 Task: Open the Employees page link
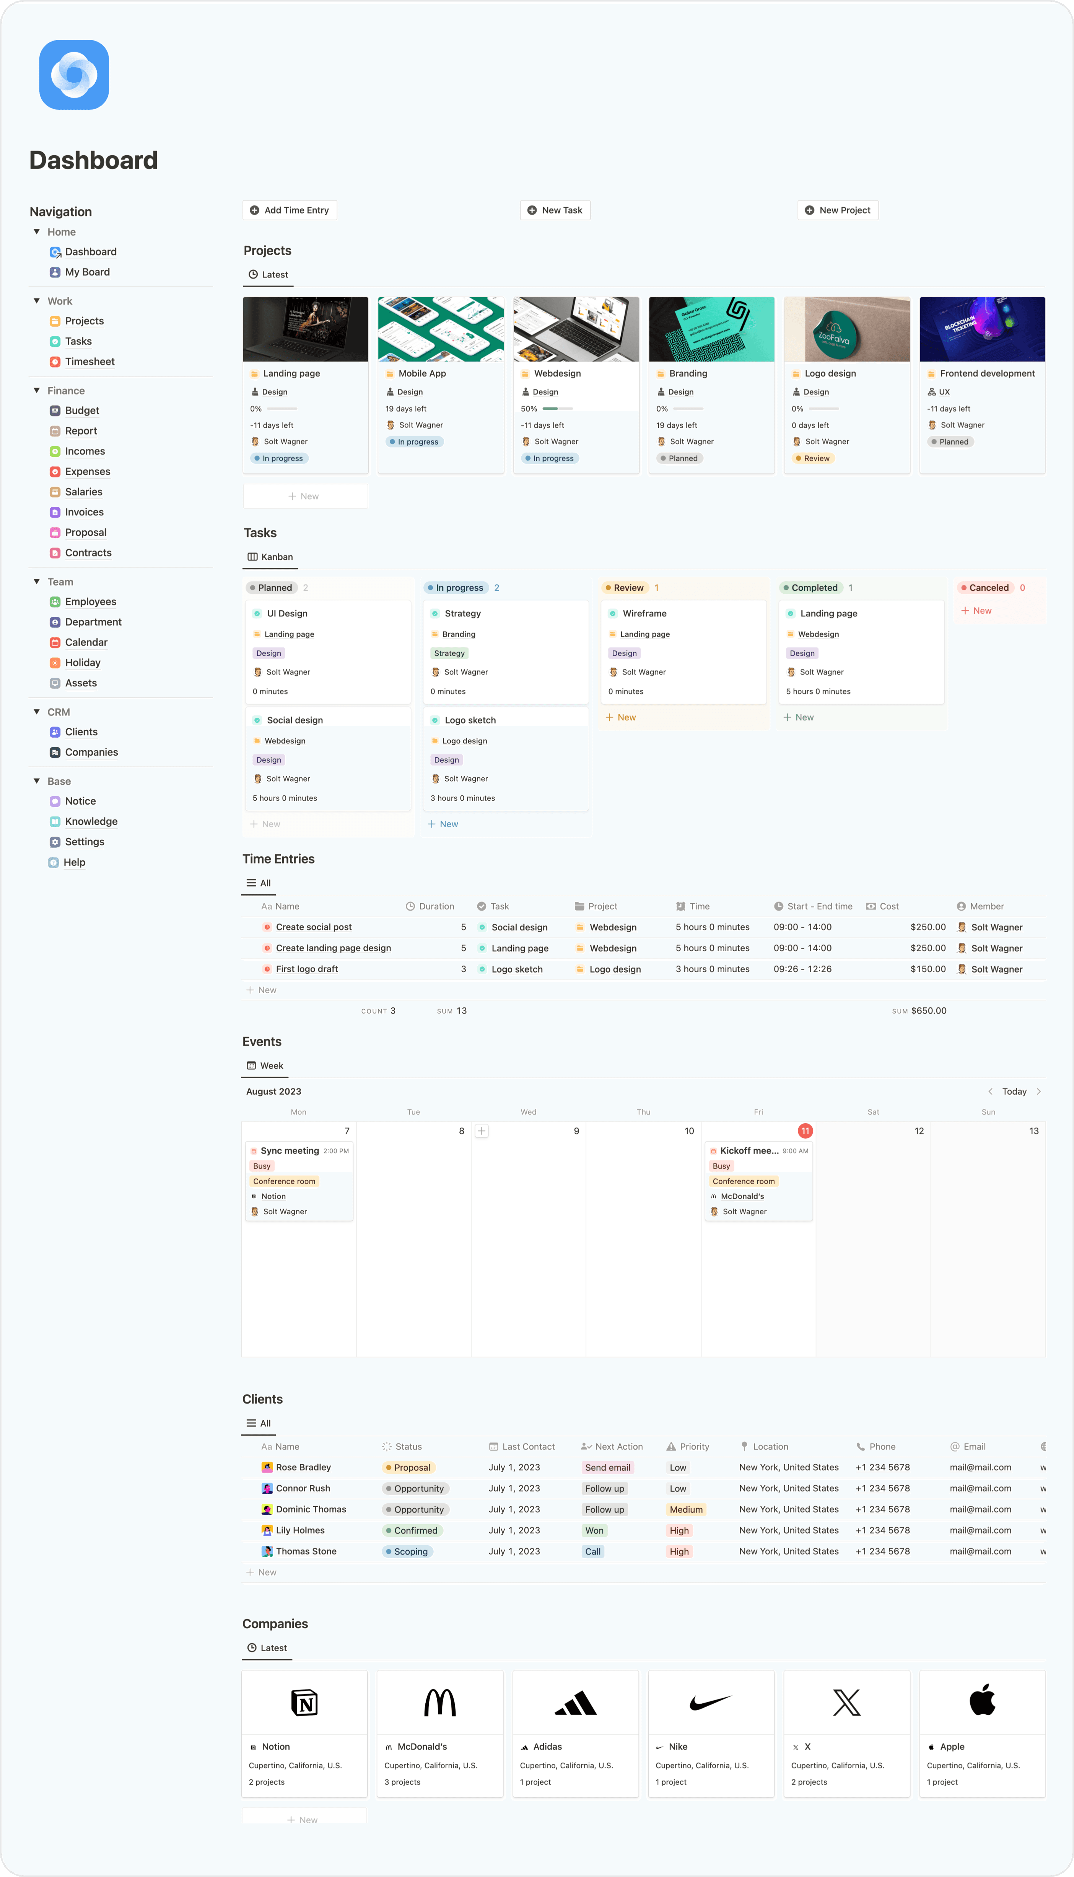(x=90, y=602)
